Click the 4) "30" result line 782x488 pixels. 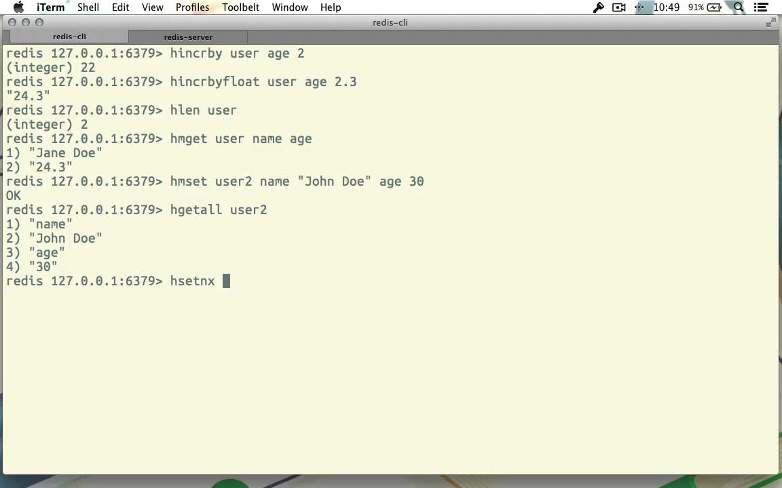31,267
